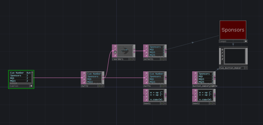Click the output connector of null2
263x125 pixels.
[103, 78]
